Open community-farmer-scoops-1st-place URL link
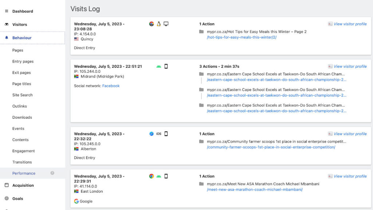 (271, 147)
